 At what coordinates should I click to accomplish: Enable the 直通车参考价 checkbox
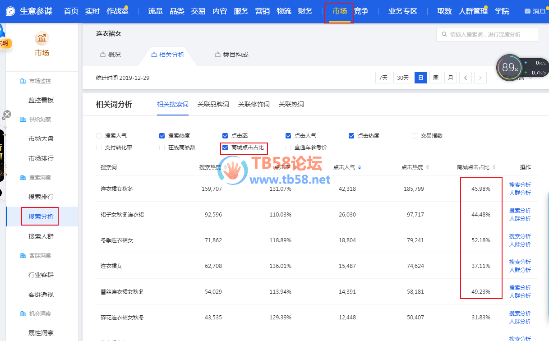pyautogui.click(x=288, y=147)
